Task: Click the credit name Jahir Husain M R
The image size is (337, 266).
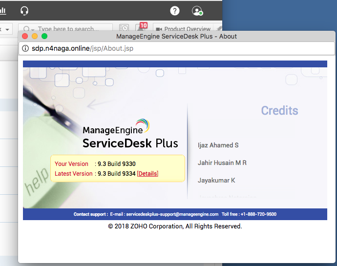Action: pos(222,163)
